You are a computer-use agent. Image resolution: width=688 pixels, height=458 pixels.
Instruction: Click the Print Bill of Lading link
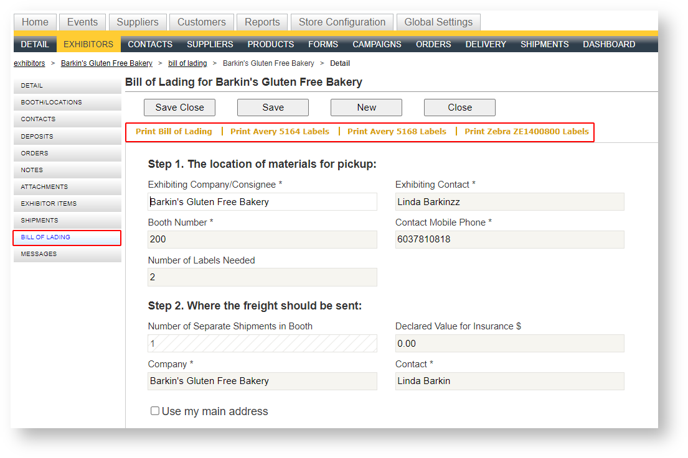tap(174, 132)
